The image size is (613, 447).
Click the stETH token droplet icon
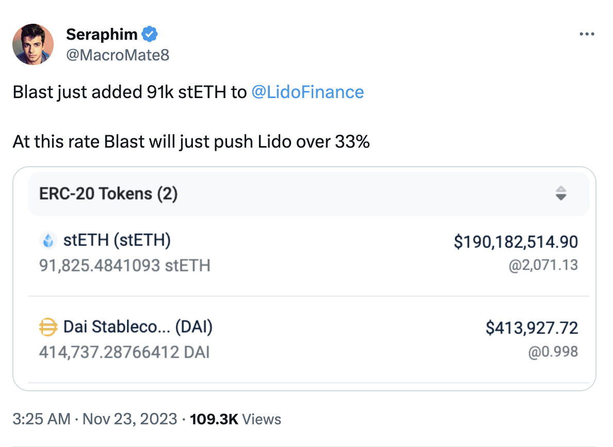tap(47, 241)
